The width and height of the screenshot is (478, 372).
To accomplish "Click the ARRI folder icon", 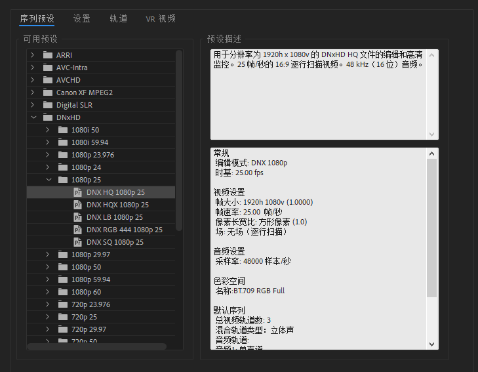I will [x=48, y=55].
